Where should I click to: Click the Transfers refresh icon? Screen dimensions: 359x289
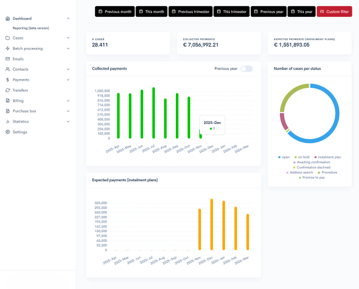(8, 90)
